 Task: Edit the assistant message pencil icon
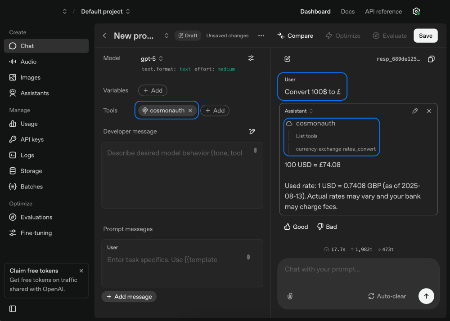click(x=415, y=111)
